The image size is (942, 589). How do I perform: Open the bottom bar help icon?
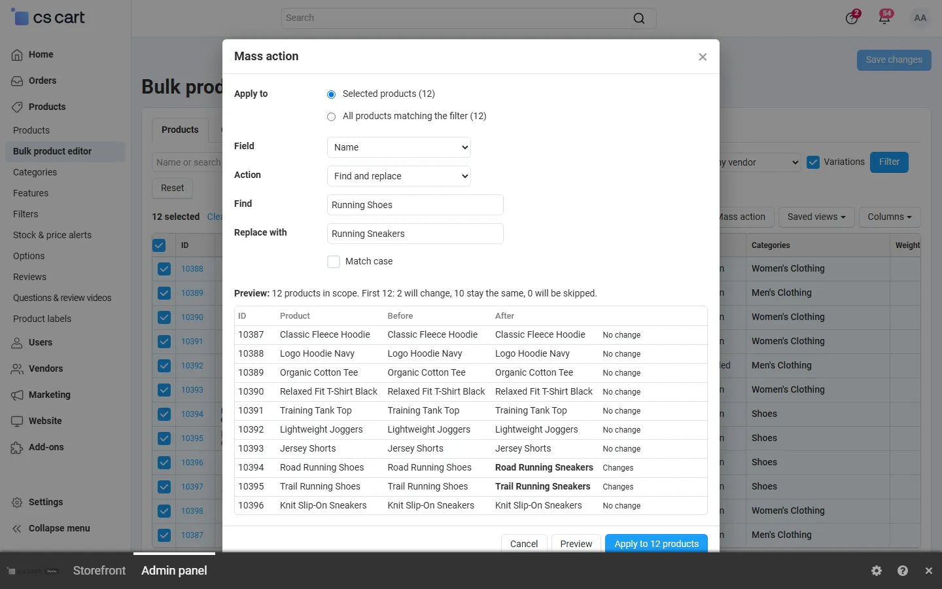[x=903, y=571]
